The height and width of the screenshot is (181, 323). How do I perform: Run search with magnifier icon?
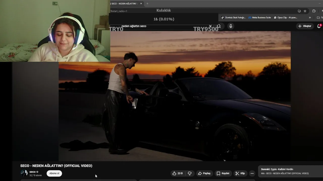click(219, 26)
